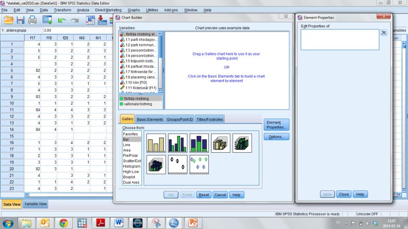Select Boxplot in chart type list
Image resolution: width=408 pixels, height=229 pixels.
click(x=129, y=177)
